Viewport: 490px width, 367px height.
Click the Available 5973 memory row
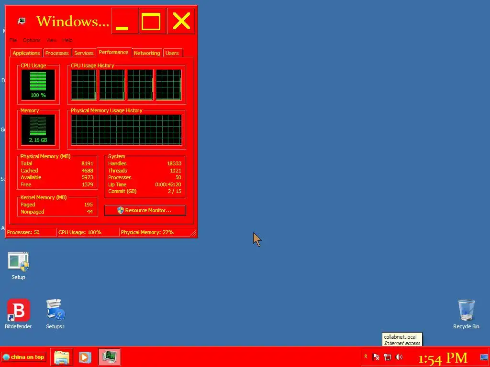[x=57, y=177]
